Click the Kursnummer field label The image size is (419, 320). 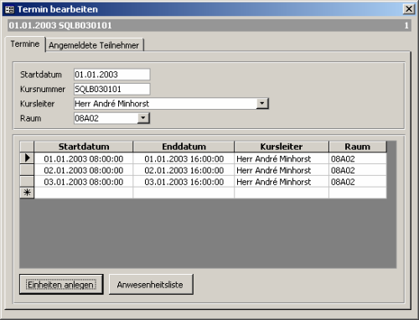tap(43, 89)
